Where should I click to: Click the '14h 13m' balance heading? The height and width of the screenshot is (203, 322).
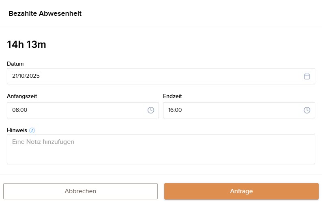point(26,45)
